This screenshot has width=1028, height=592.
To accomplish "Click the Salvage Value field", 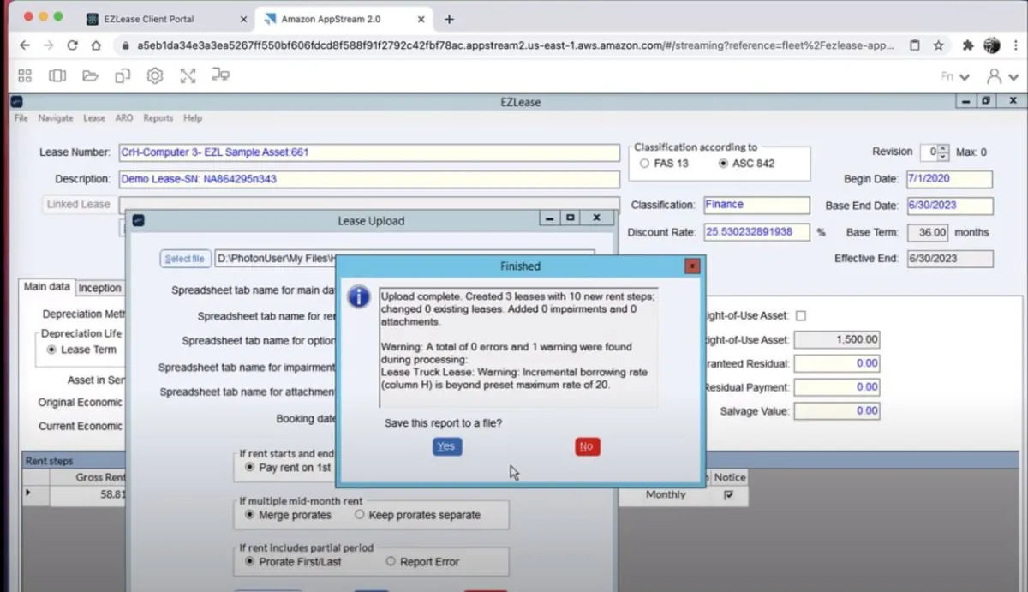I will point(837,411).
